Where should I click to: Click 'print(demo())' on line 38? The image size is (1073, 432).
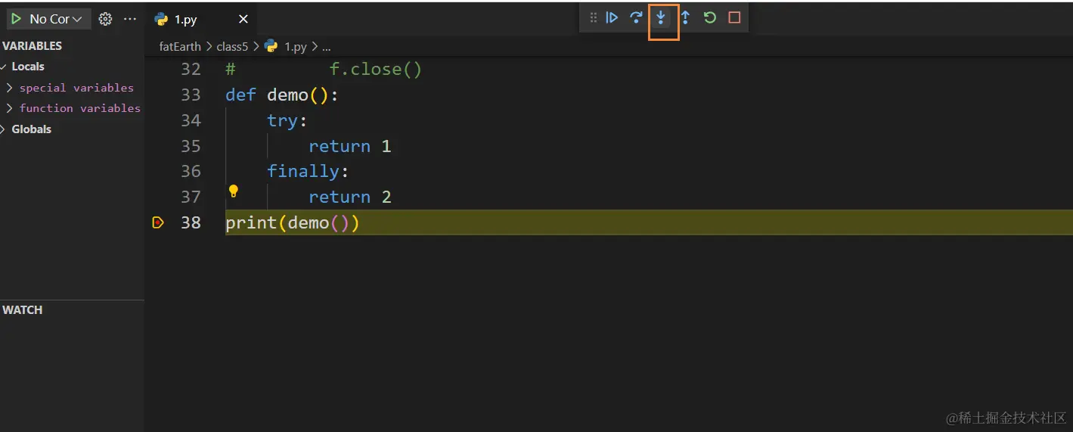293,222
